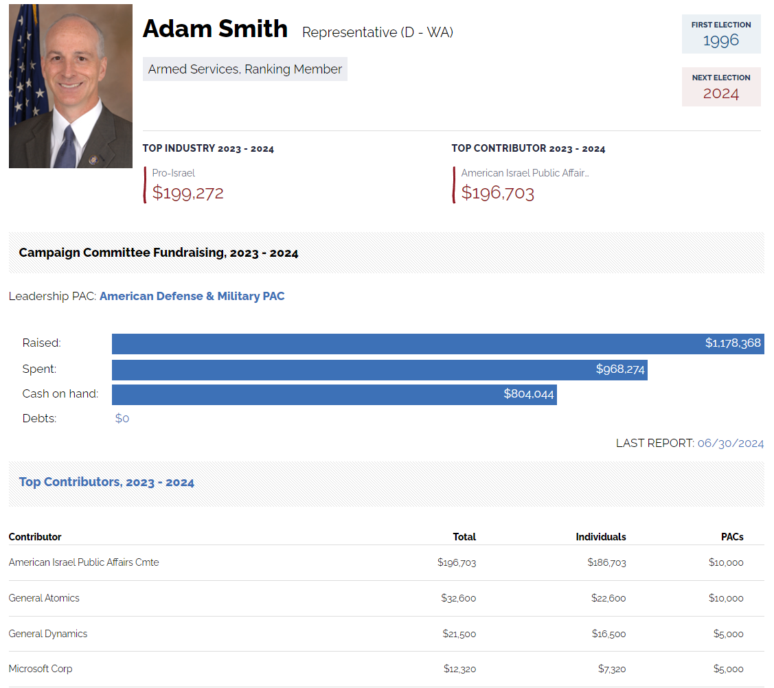Click the Next Election 2024 box
774x688 pixels.
coord(720,87)
